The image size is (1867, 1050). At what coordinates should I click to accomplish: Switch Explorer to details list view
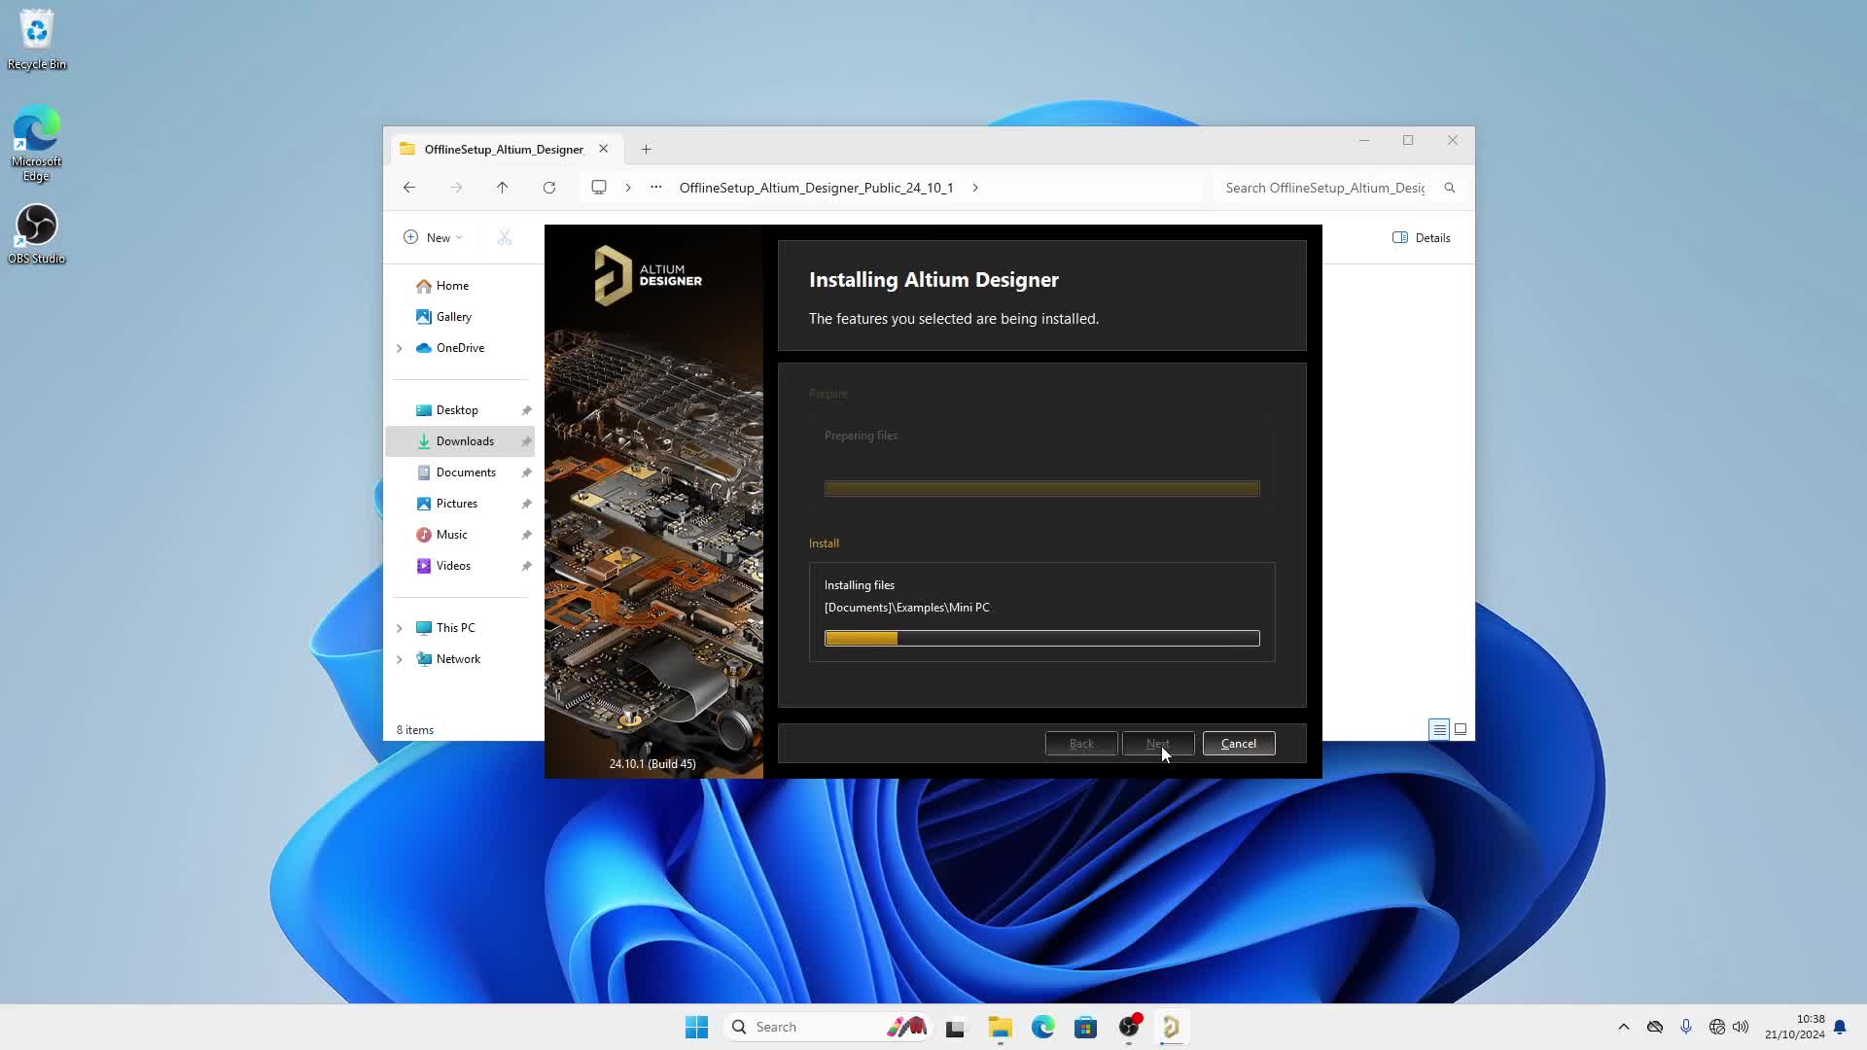coord(1439,730)
